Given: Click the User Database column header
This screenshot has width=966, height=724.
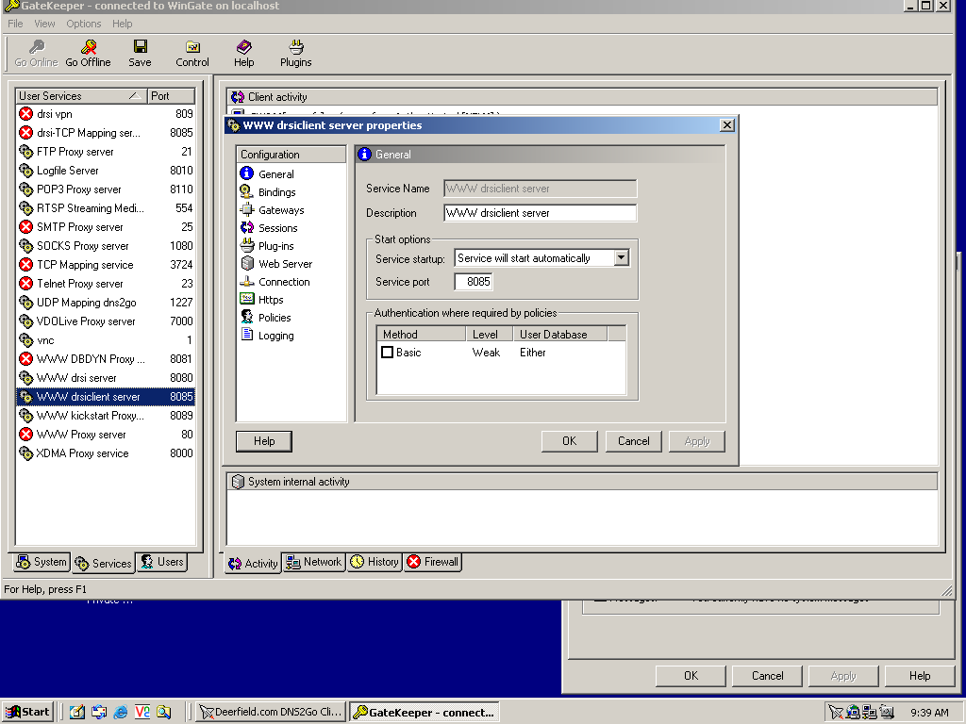Looking at the screenshot, I should click(560, 335).
